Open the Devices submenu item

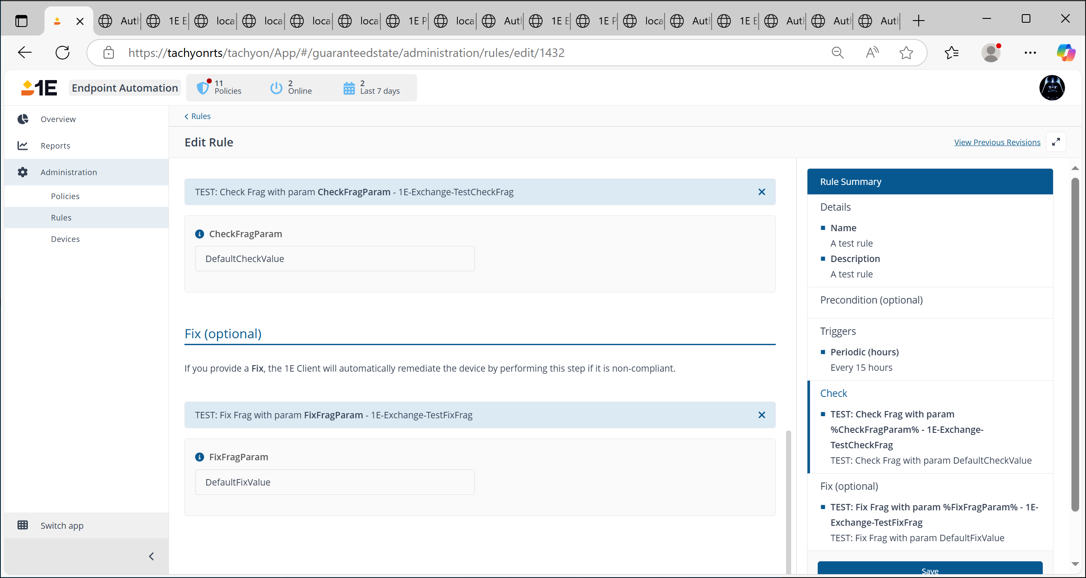point(65,239)
